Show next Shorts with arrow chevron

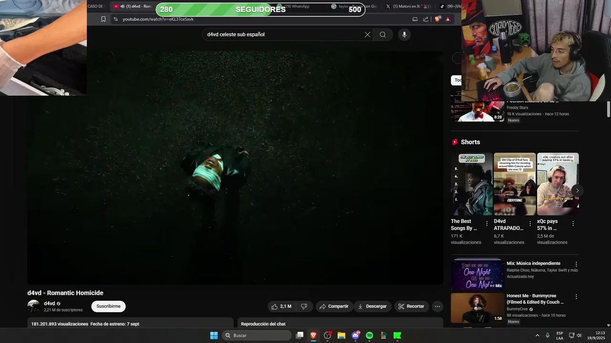pyautogui.click(x=577, y=191)
